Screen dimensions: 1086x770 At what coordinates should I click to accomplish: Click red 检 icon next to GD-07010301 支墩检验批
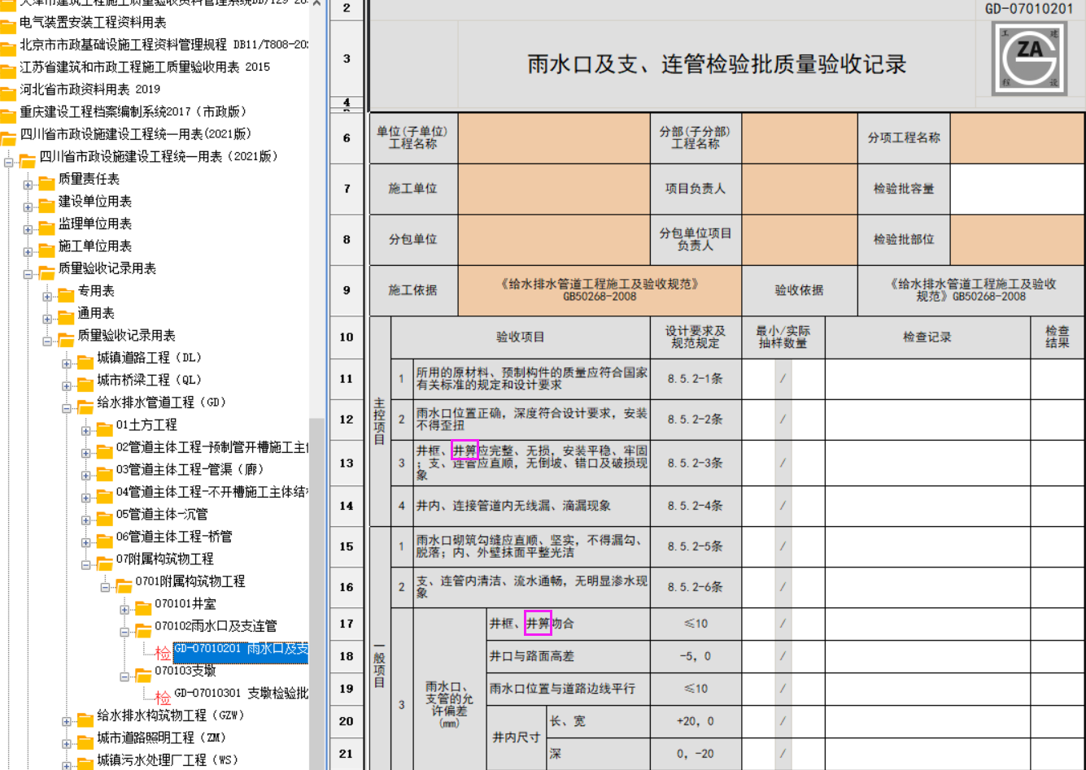pos(163,697)
